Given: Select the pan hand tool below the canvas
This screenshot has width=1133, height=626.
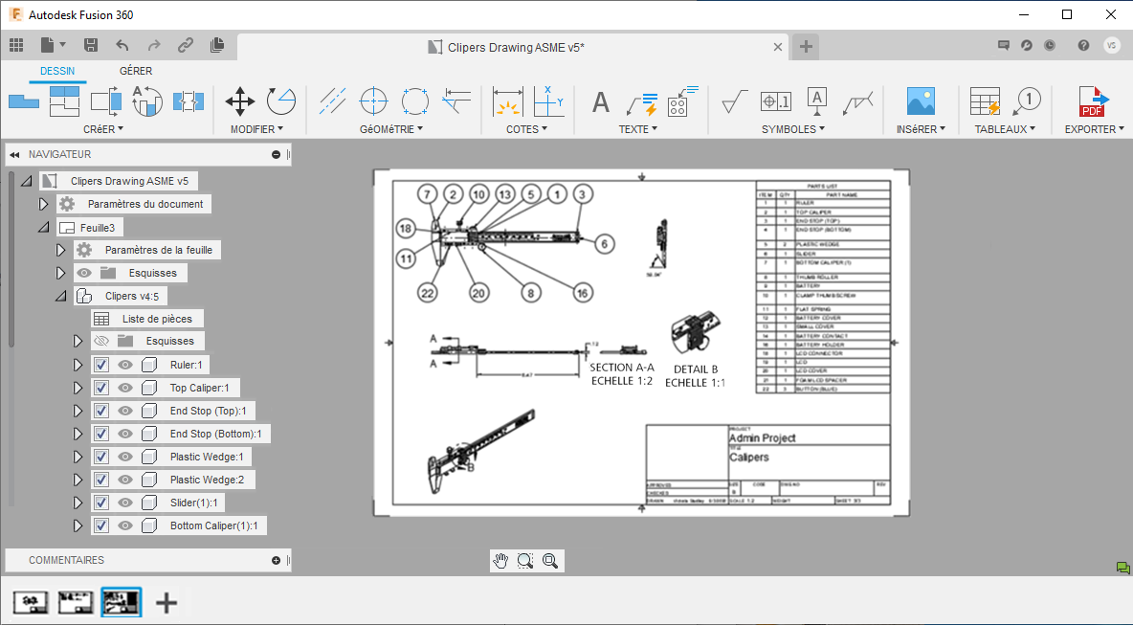Looking at the screenshot, I should point(500,560).
